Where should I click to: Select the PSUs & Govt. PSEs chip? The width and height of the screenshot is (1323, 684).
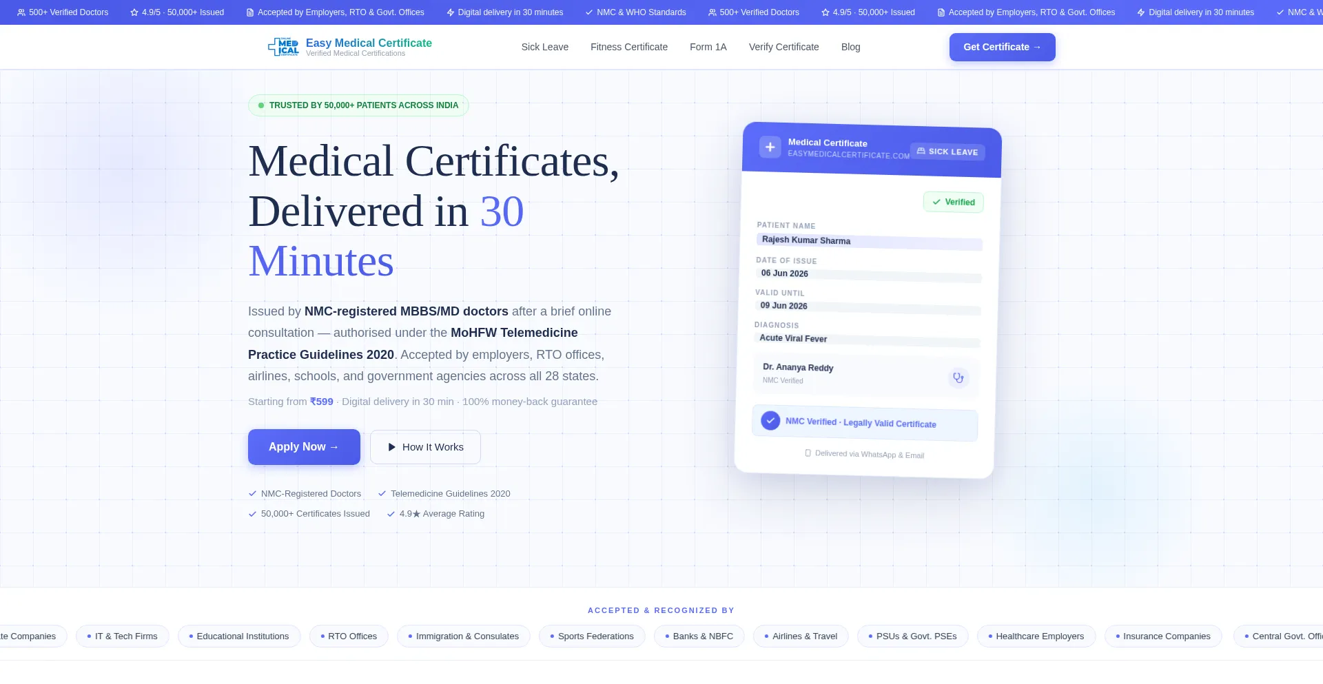pos(912,636)
